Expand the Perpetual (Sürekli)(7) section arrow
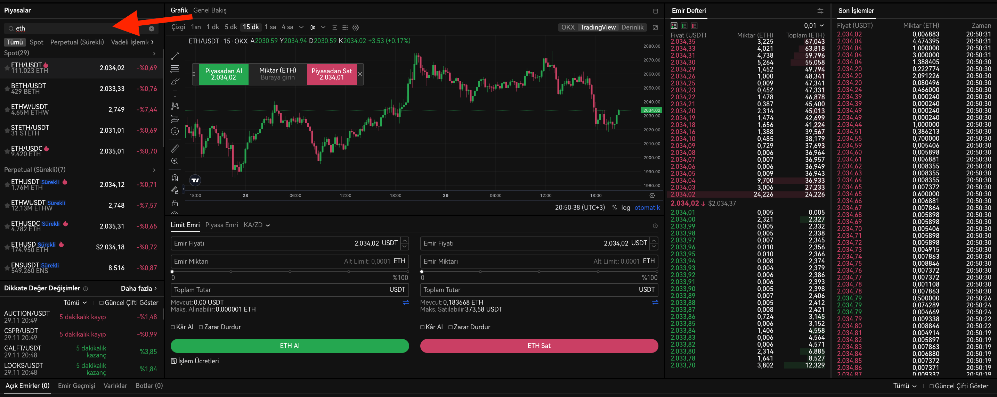This screenshot has height=397, width=997. pos(154,170)
